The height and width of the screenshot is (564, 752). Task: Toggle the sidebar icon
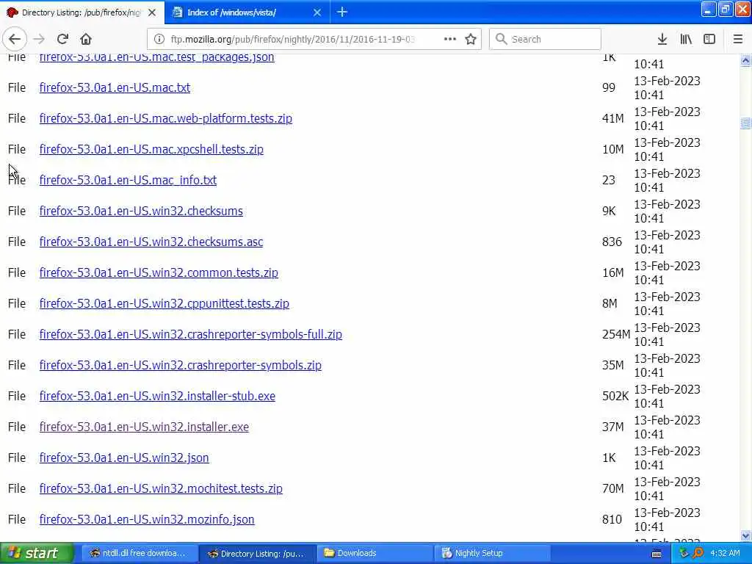(709, 39)
